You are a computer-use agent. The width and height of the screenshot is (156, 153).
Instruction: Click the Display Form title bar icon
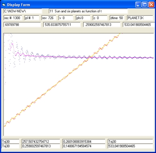pyautogui.click(x=4, y=5)
